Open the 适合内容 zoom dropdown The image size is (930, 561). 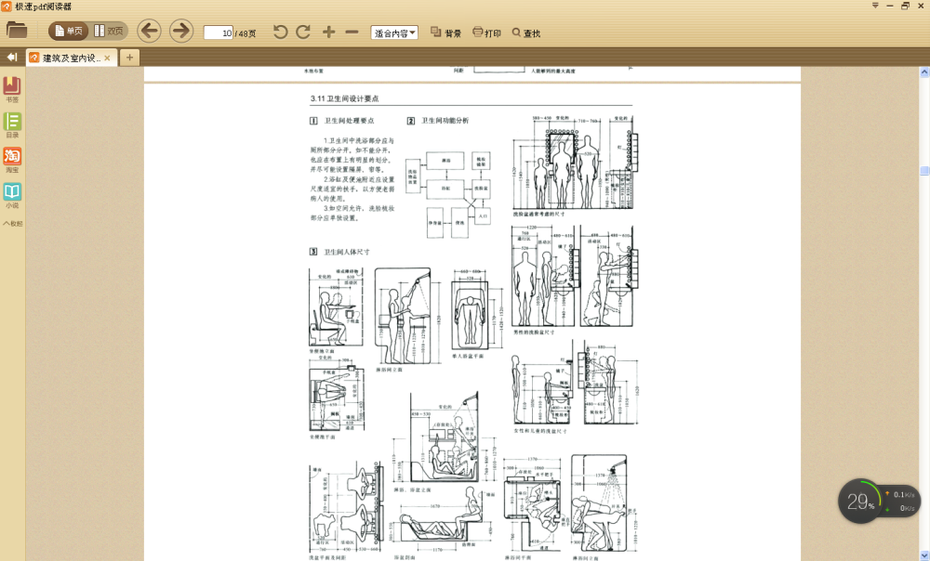coord(394,33)
